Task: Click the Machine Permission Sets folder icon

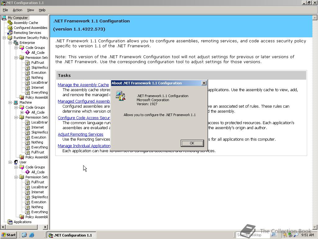Action: 22,117
